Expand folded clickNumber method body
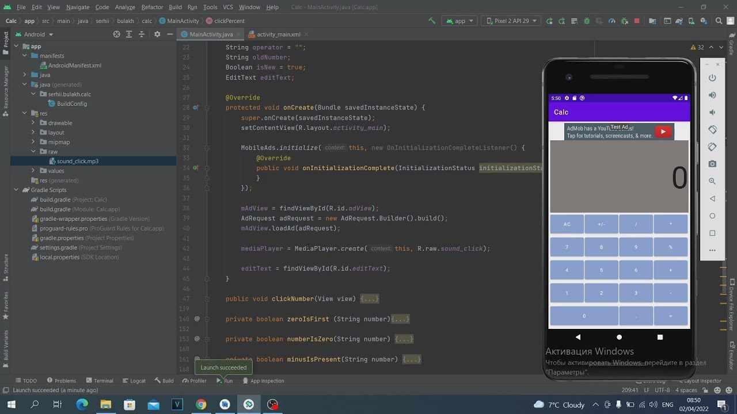This screenshot has width=737, height=414. (369, 299)
